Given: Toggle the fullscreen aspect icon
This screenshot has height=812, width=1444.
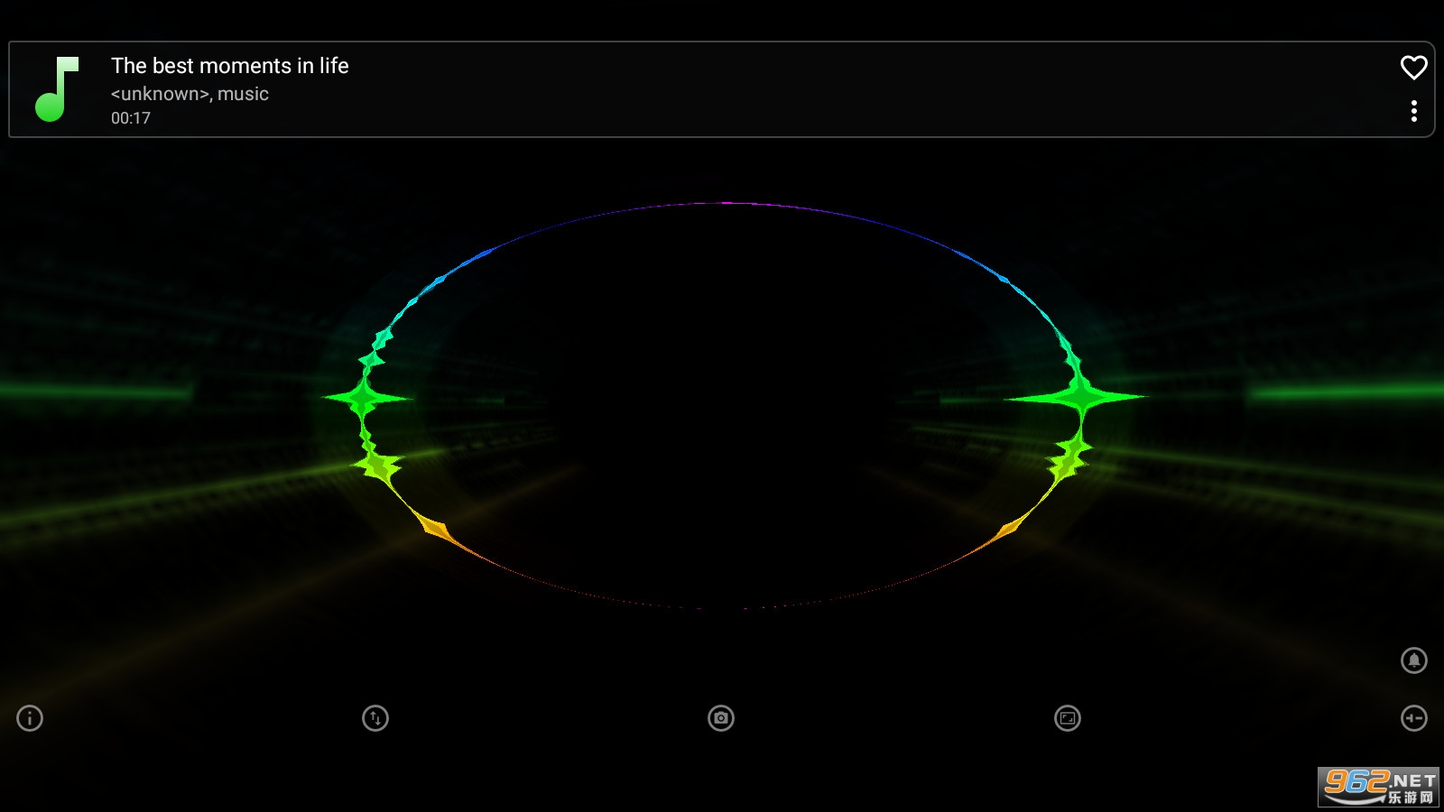Looking at the screenshot, I should (x=1068, y=718).
